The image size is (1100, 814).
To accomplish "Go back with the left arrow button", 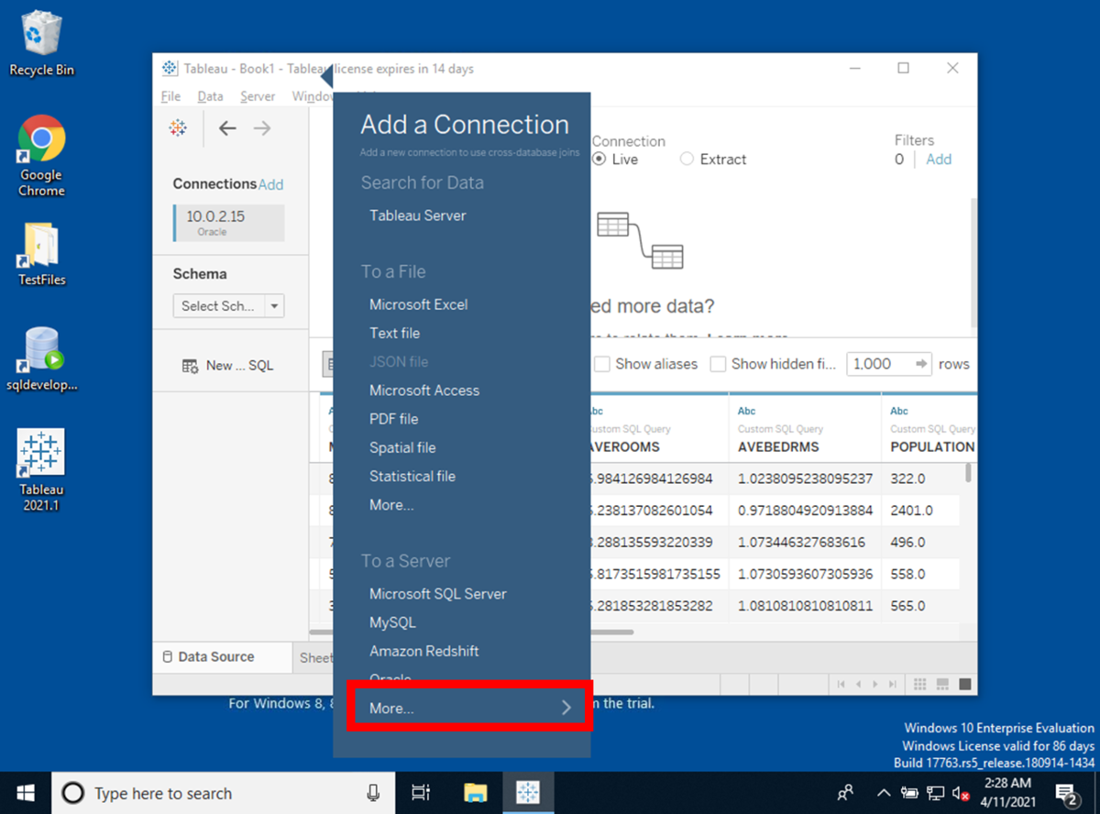I will (227, 128).
